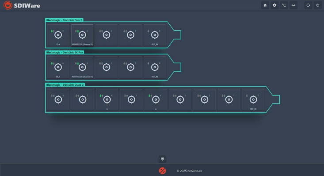Select DeckLink Duo 2 connector labeled Out
Image resolution: width=324 pixels, height=176 pixels.
point(58,35)
